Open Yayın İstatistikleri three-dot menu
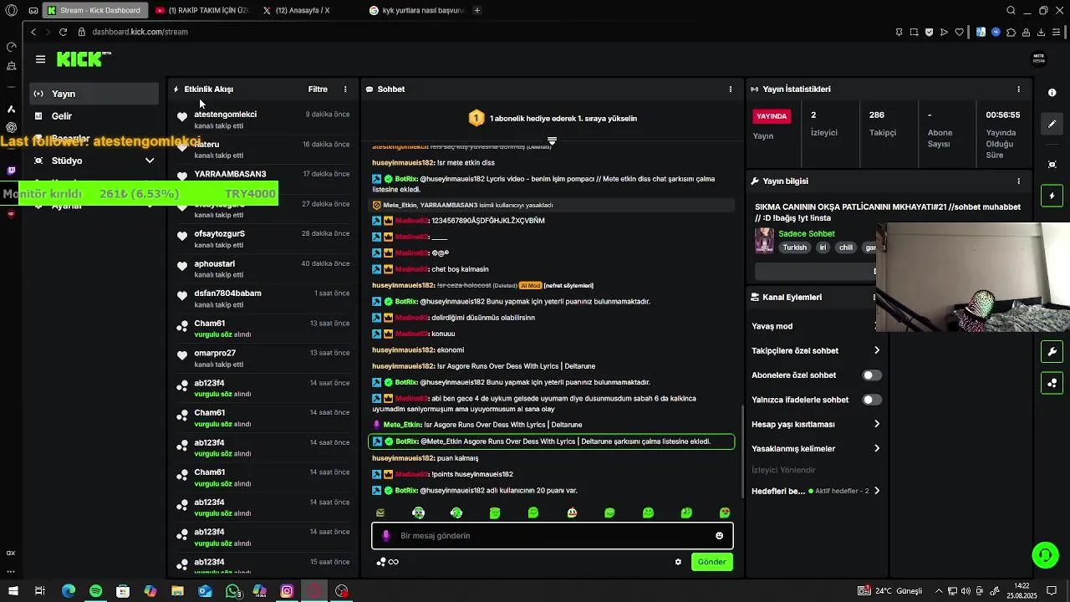Viewport: 1070px width, 602px height. click(1018, 89)
